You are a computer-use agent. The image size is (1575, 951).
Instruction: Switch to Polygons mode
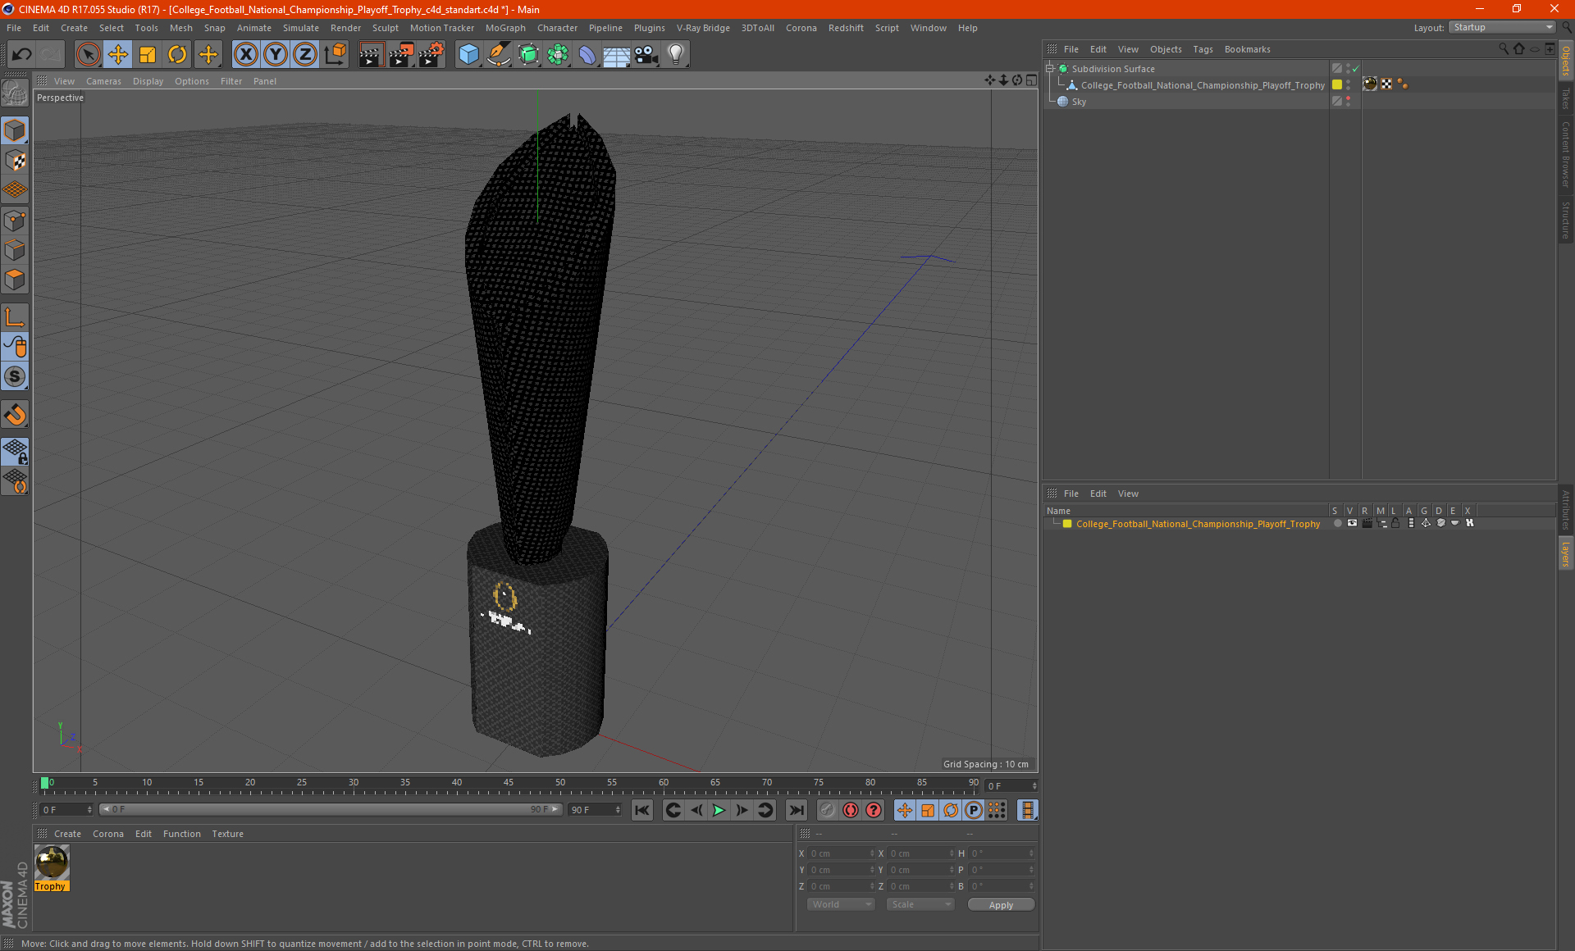(16, 280)
